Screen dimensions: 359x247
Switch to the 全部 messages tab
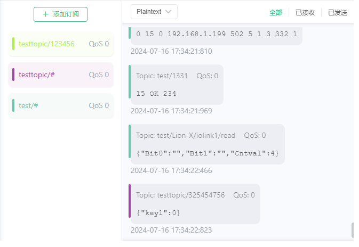pos(276,13)
